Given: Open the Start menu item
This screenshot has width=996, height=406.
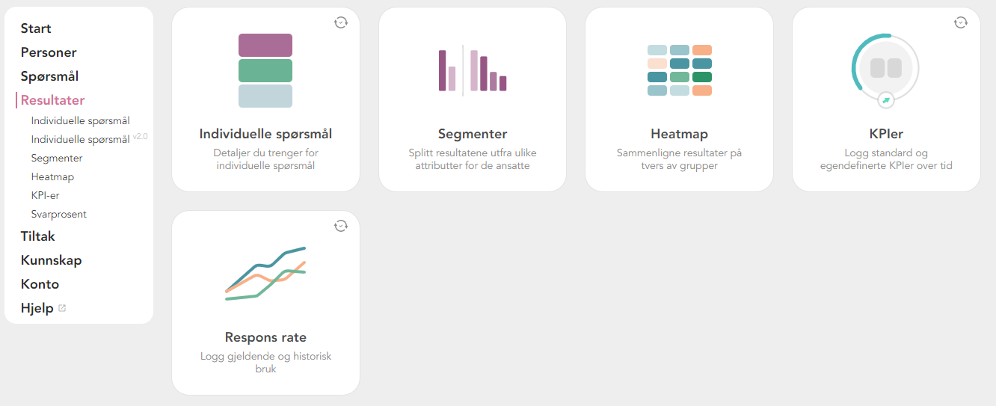Looking at the screenshot, I should coord(36,28).
